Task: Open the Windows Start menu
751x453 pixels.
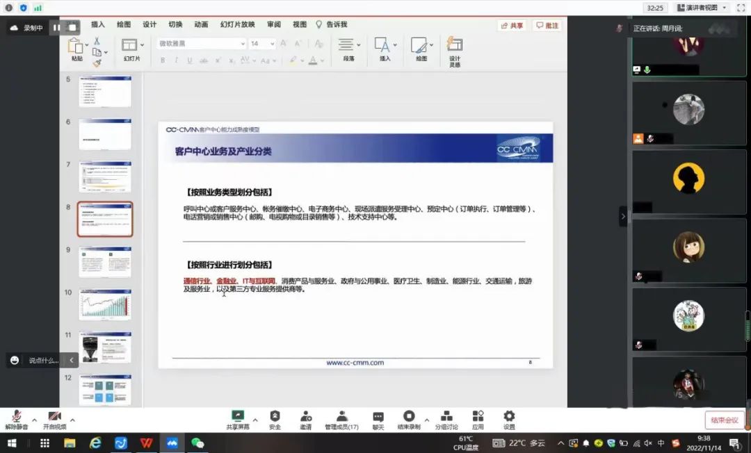Action: (13, 443)
